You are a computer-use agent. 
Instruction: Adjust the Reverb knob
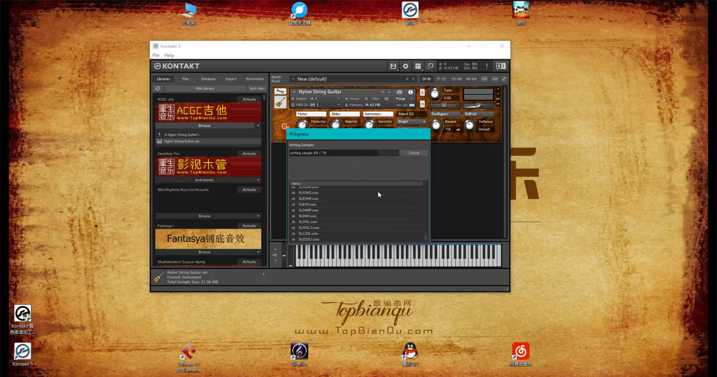tap(436, 126)
